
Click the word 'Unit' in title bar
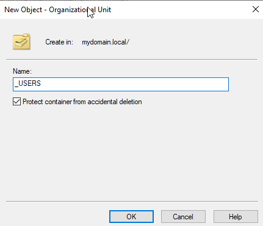coord(104,10)
